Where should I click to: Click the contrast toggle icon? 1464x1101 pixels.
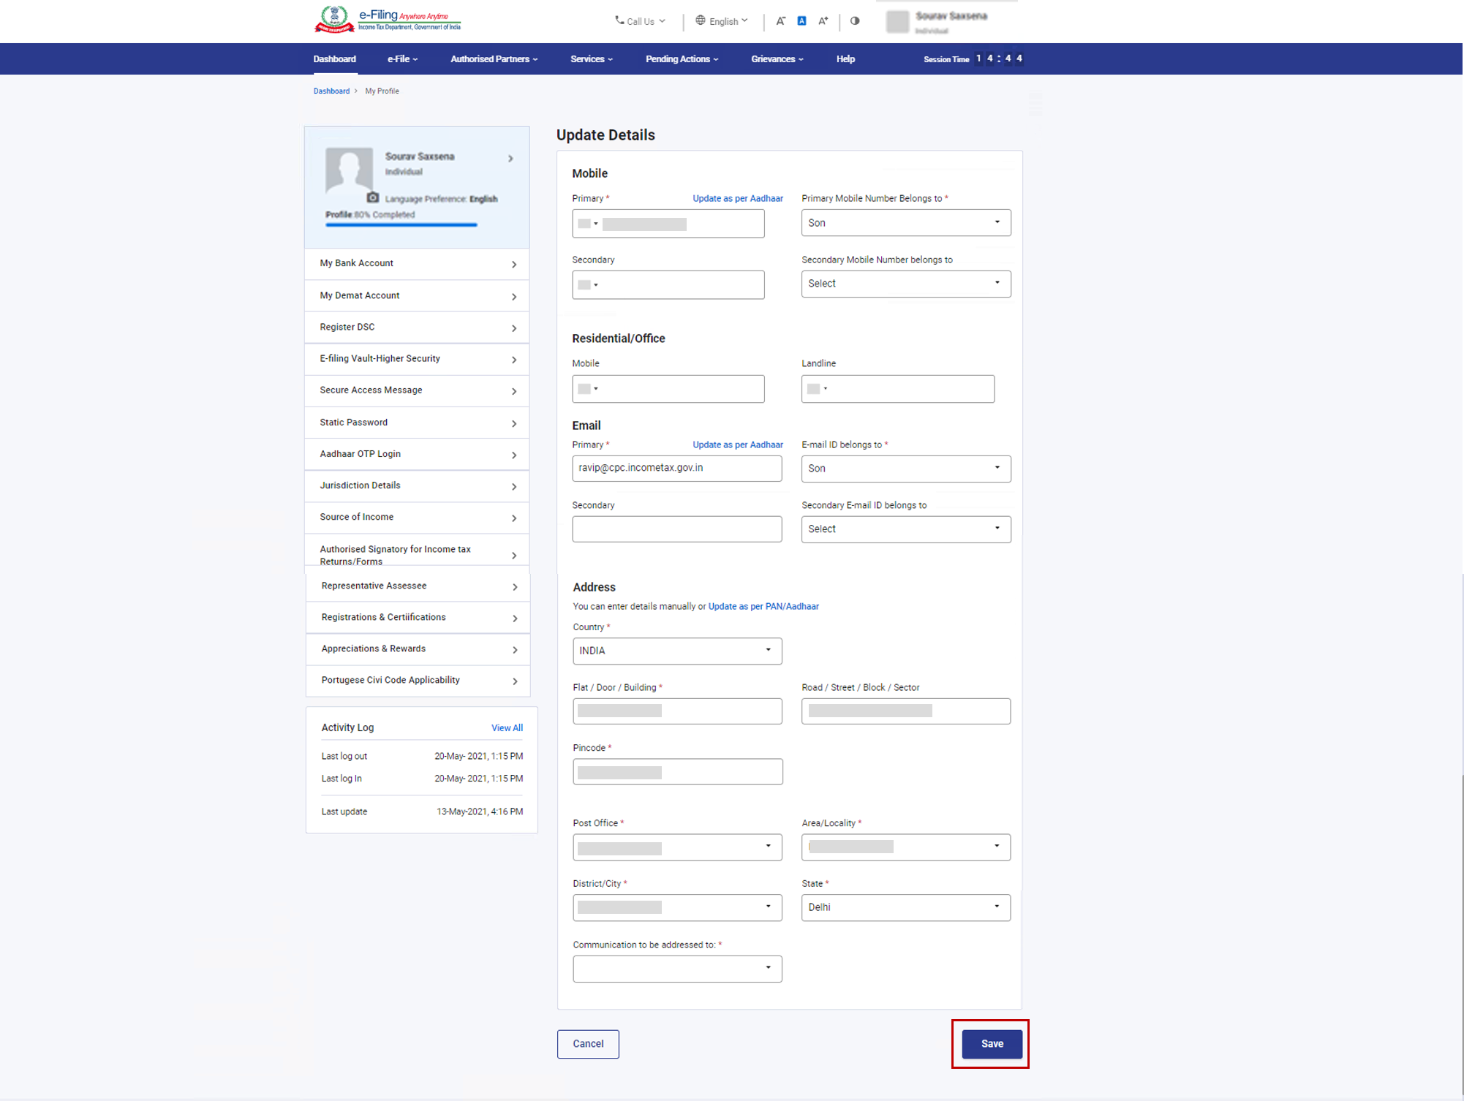pos(852,20)
